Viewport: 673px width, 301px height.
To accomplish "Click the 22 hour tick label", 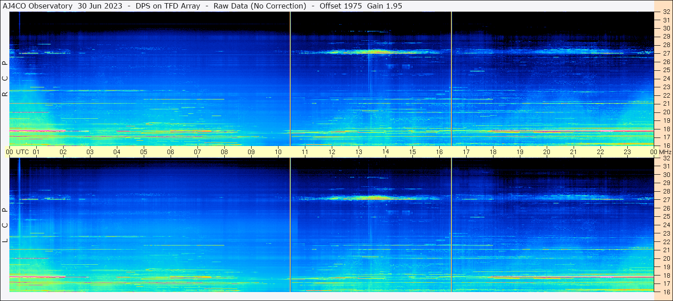I will point(600,152).
